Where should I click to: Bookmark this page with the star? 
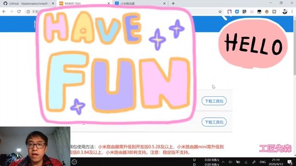point(220,12)
